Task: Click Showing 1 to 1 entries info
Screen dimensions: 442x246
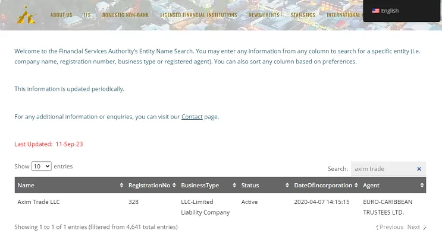Action: click(x=96, y=227)
